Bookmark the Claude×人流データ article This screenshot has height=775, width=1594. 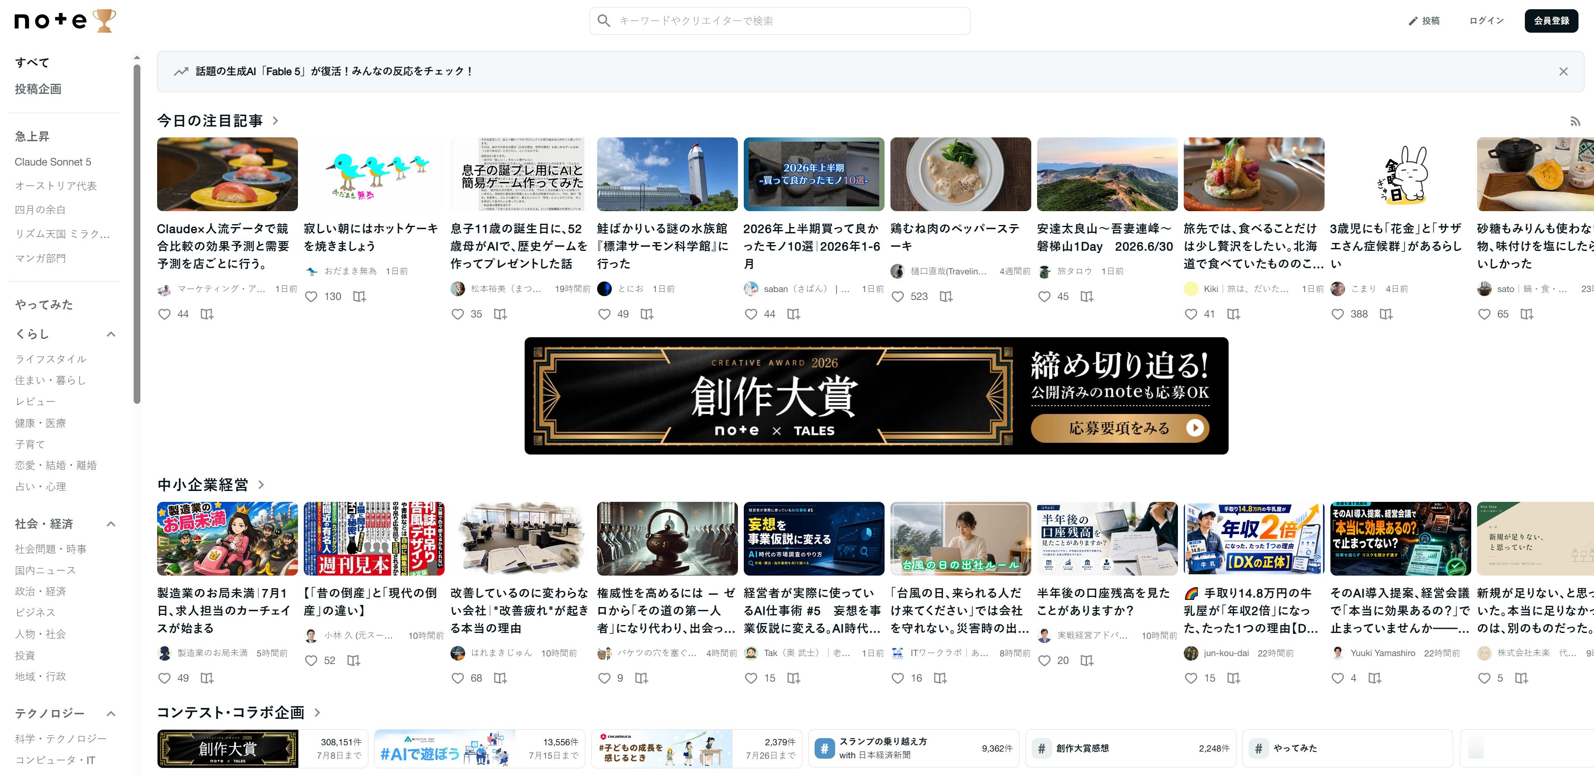click(207, 314)
